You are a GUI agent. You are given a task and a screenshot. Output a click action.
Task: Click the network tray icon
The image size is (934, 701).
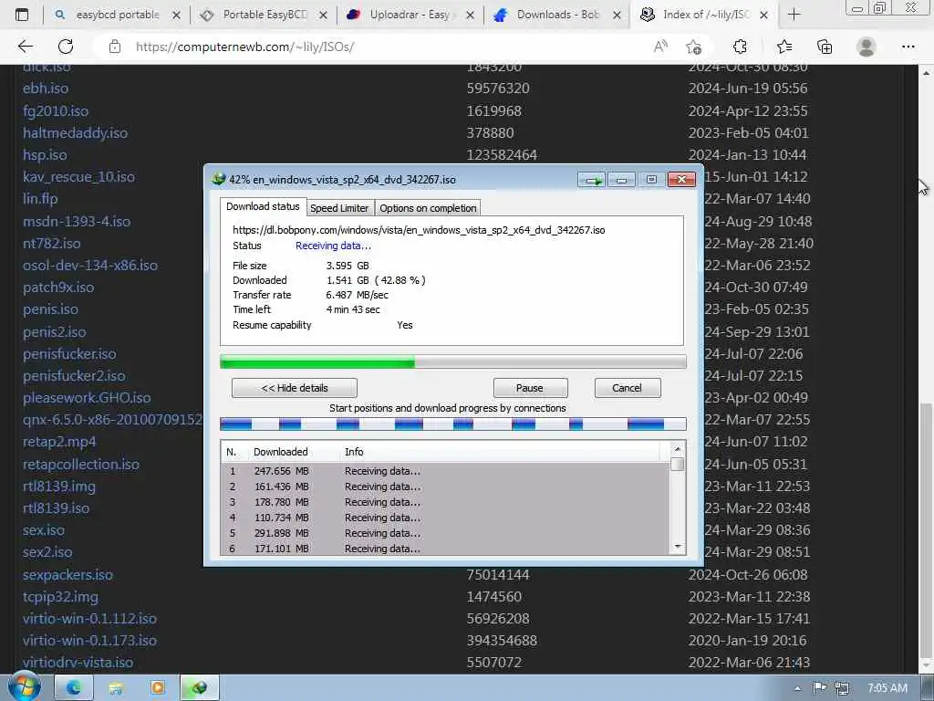(842, 688)
